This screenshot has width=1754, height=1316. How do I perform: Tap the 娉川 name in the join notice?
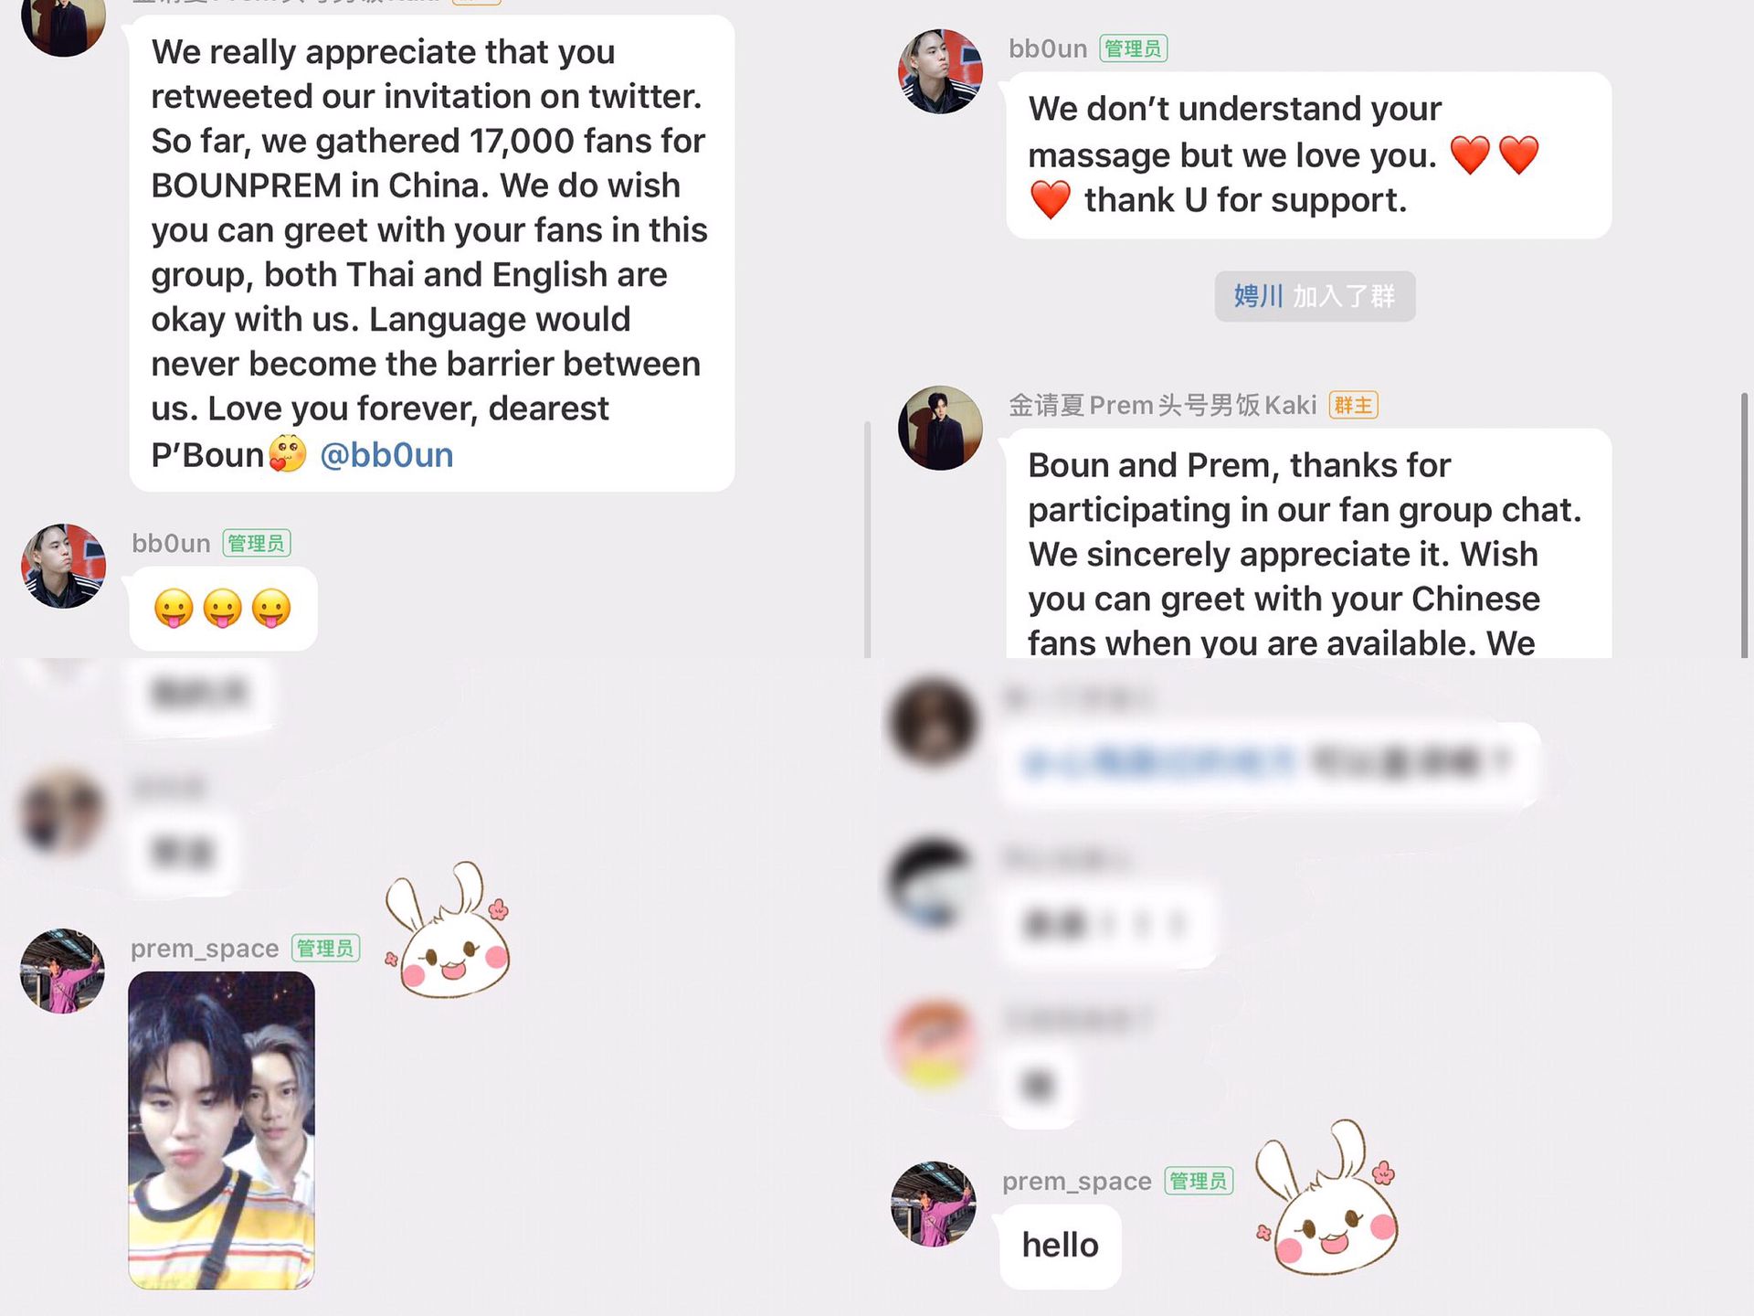[x=1258, y=296]
